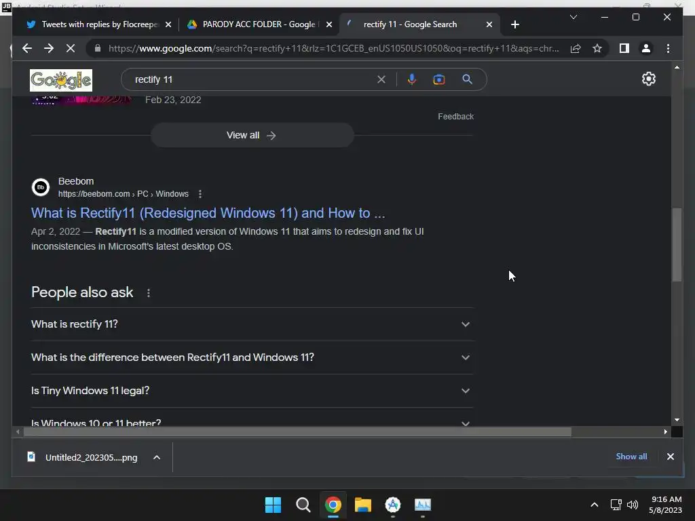695x521 pixels.
Task: Switch to PARODY ACC FOLDER tab
Action: point(259,24)
